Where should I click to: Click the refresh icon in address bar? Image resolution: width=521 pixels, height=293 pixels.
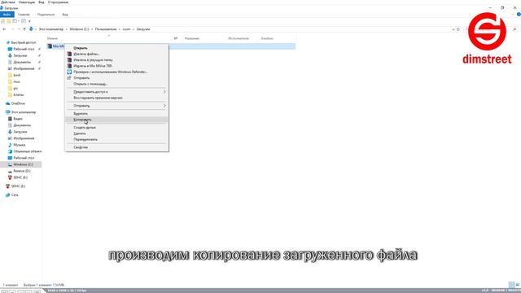pos(458,29)
